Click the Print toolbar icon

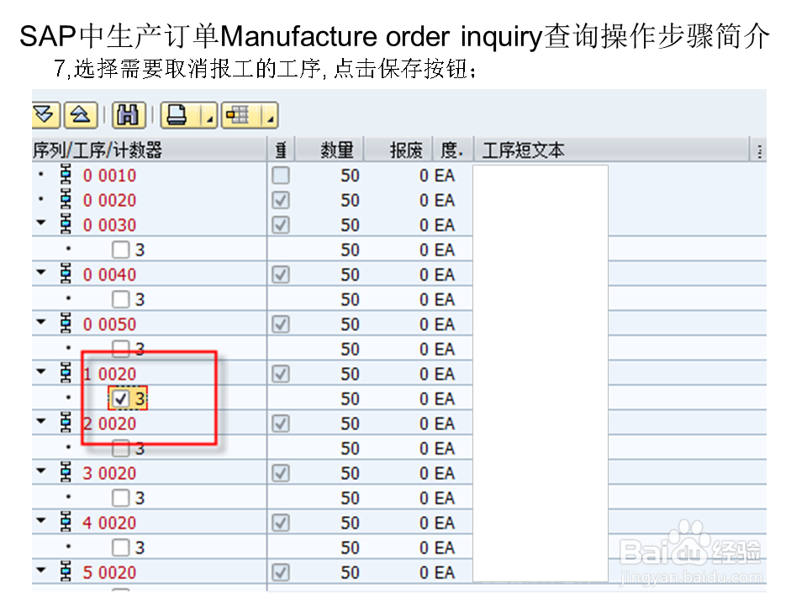coord(177,115)
